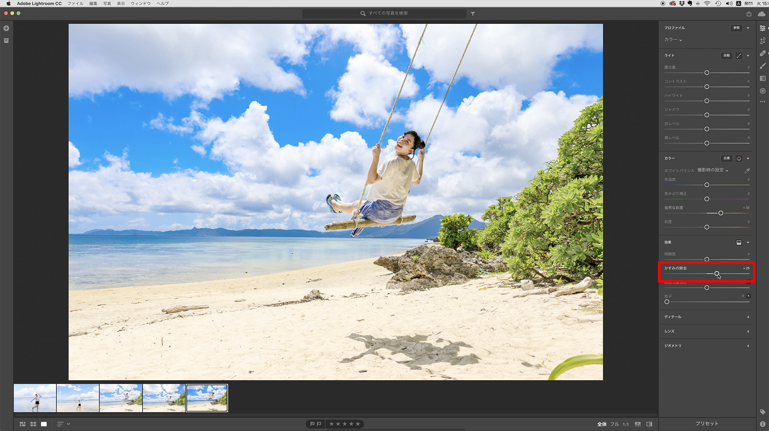The height and width of the screenshot is (431, 769).
Task: Expand the 粒子 grain options arrow
Action: [x=748, y=296]
